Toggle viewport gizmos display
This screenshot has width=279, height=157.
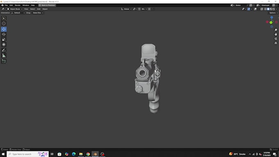pos(249,9)
